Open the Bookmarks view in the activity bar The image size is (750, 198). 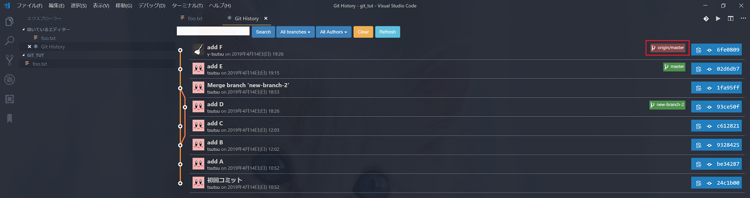(9, 118)
